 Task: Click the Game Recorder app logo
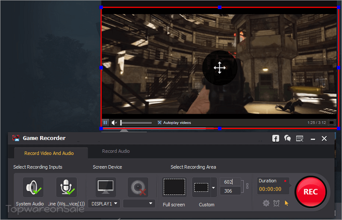16,138
